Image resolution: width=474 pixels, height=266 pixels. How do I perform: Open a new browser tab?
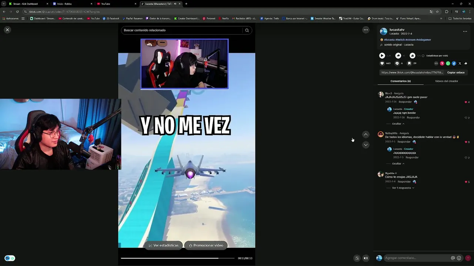click(186, 4)
